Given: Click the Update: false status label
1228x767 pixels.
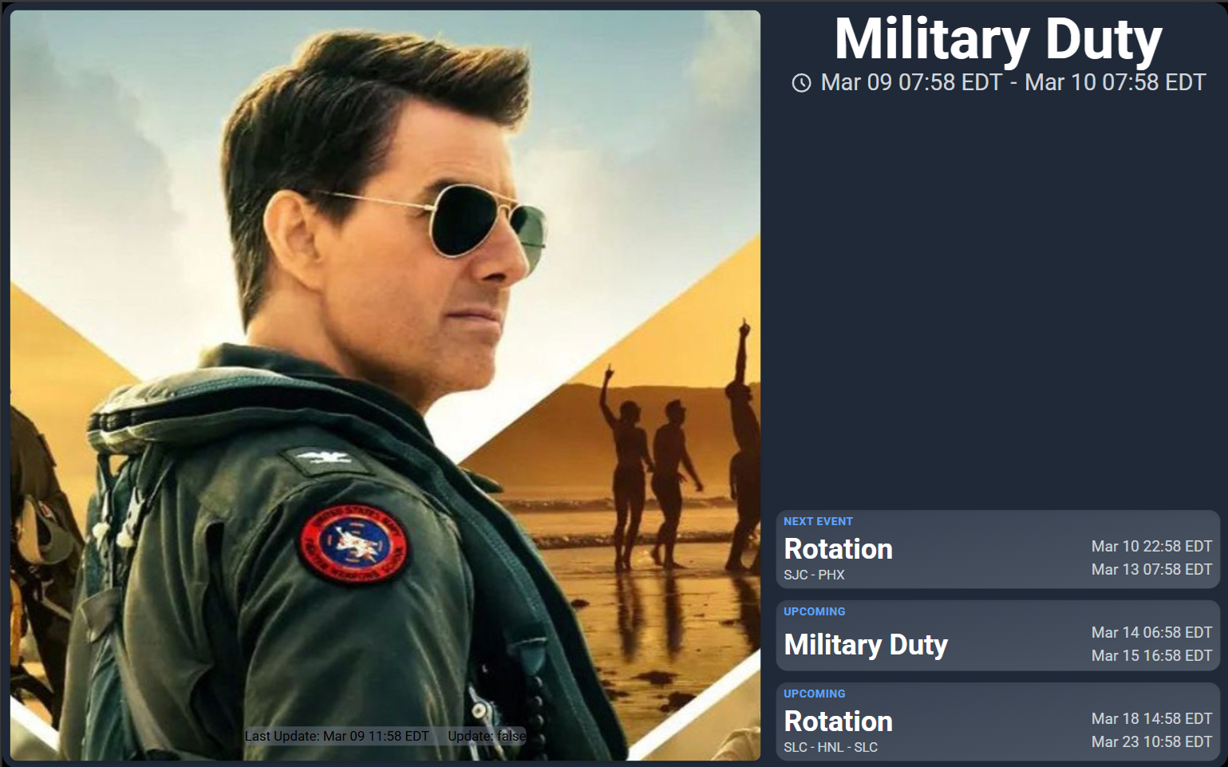Looking at the screenshot, I should [487, 736].
